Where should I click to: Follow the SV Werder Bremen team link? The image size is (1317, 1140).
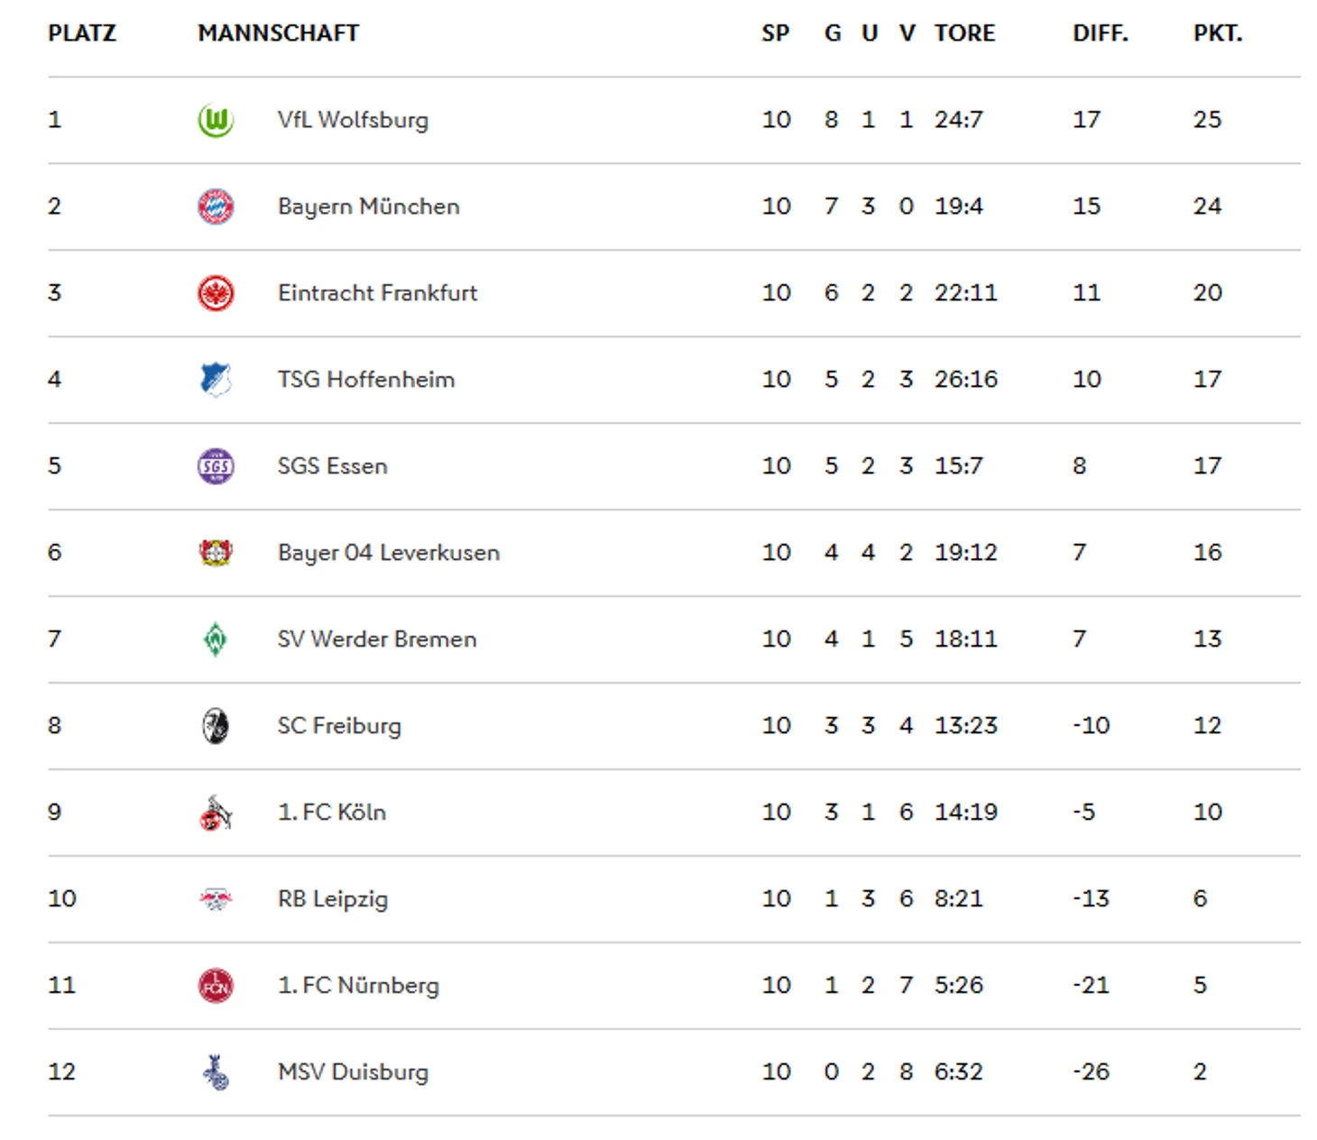tap(377, 639)
